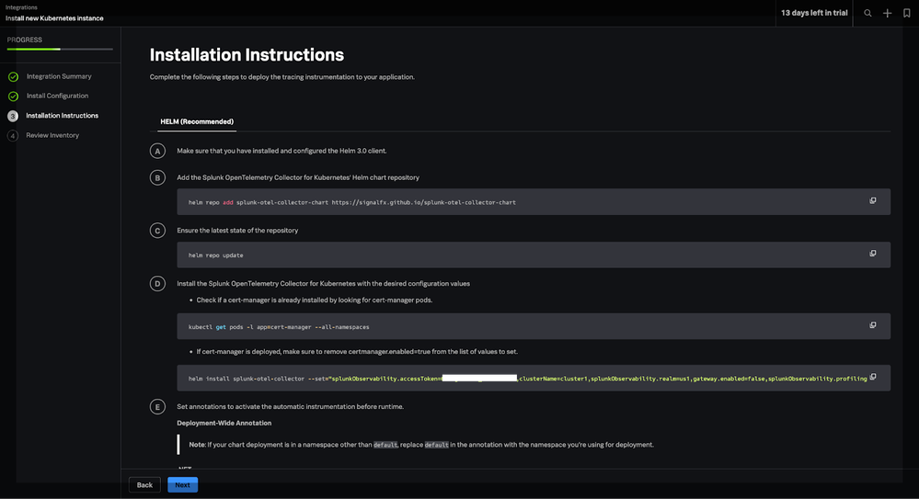
Task: Click the step B circle marker
Action: coord(157,177)
